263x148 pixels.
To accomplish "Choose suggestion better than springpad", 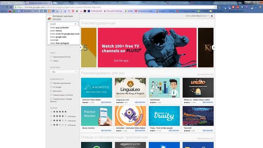I will [x=64, y=43].
